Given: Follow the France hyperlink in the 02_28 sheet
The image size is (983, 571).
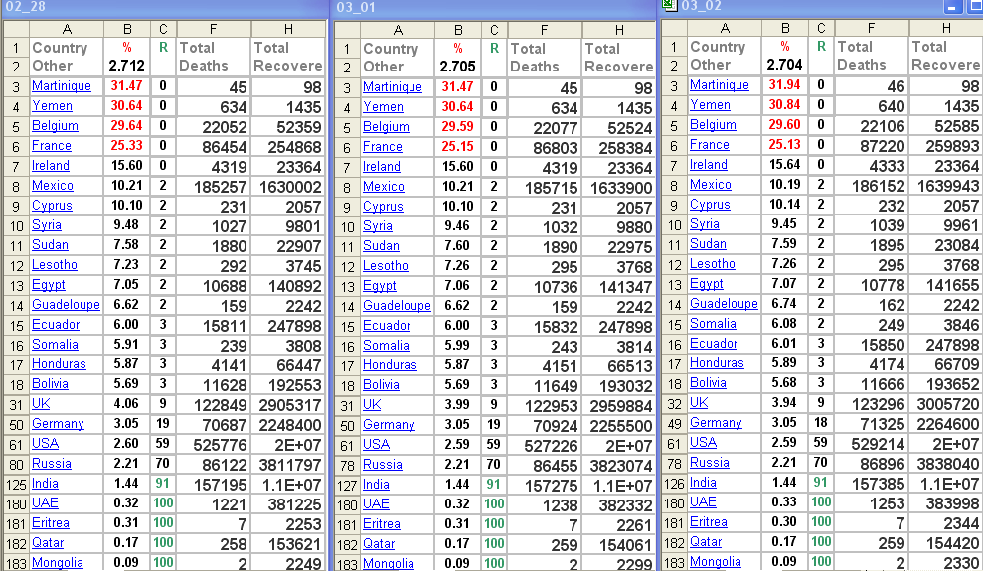Looking at the screenshot, I should pos(52,146).
